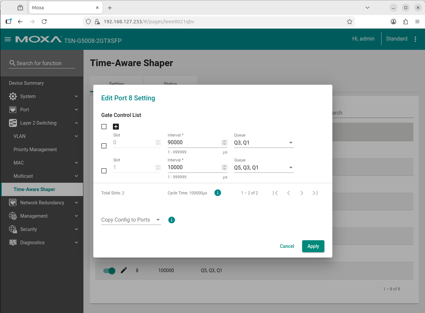View the Cycle Time info tooltip

218,193
